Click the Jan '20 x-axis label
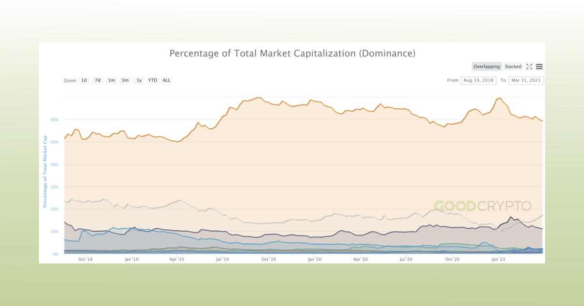 tap(314, 259)
